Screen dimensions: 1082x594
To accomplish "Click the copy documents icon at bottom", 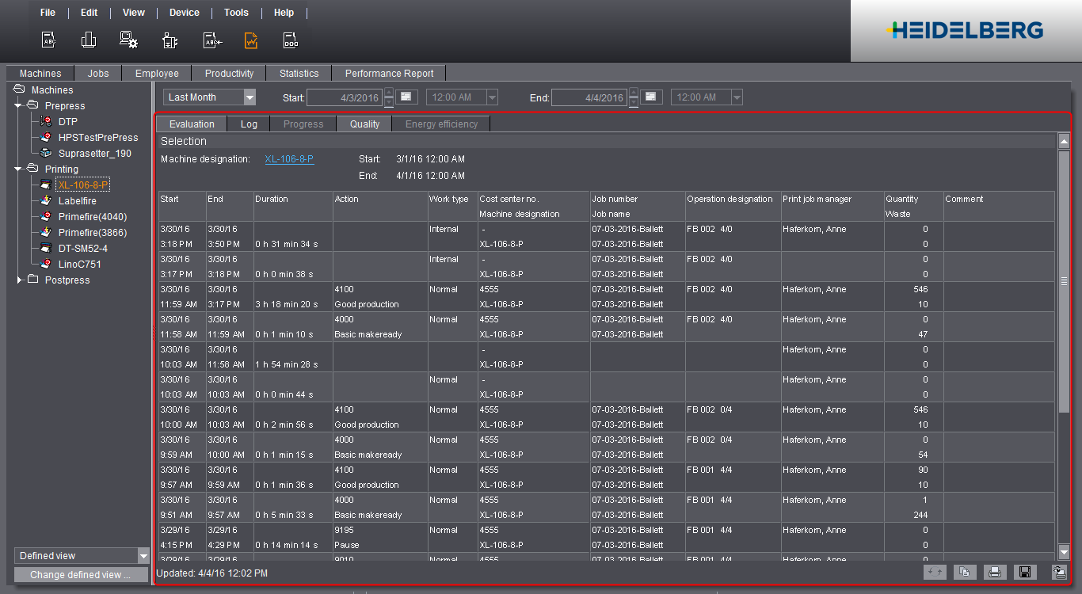I will [965, 572].
